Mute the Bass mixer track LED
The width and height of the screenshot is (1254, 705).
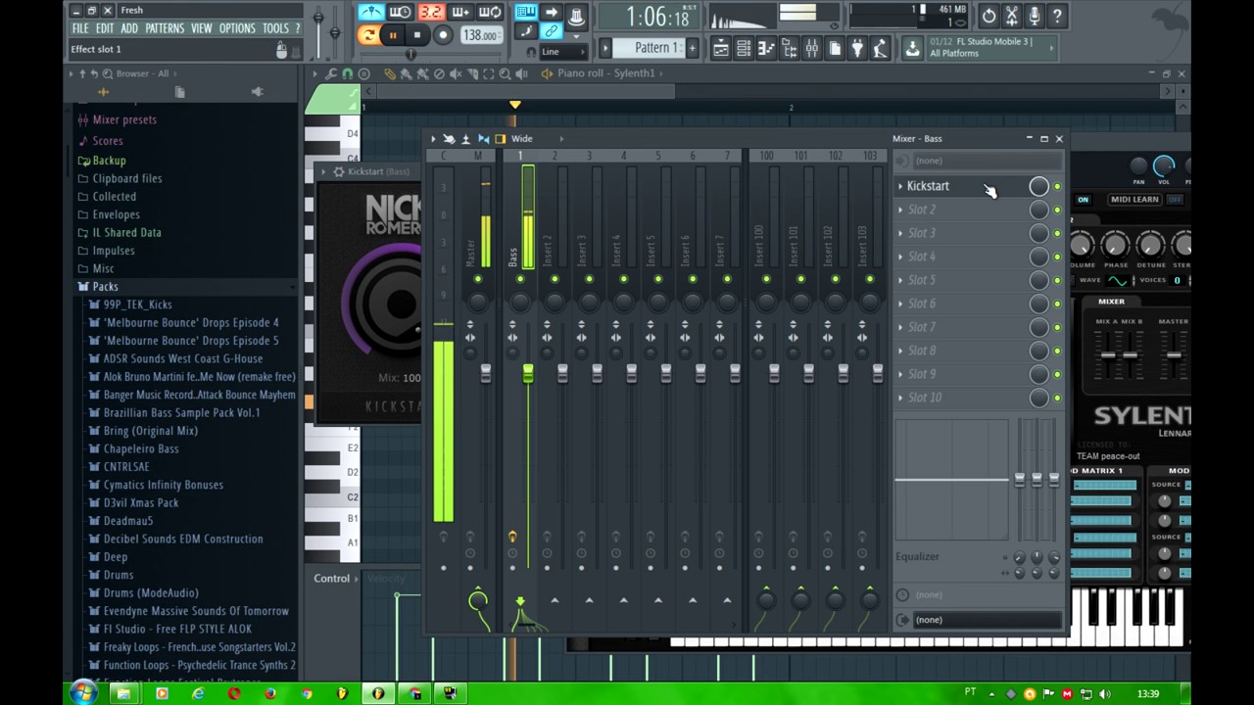click(520, 280)
